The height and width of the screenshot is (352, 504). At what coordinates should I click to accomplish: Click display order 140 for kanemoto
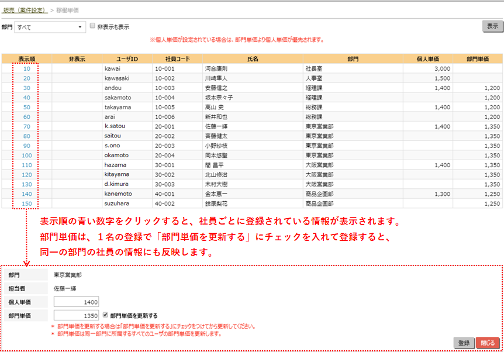pyautogui.click(x=27, y=194)
